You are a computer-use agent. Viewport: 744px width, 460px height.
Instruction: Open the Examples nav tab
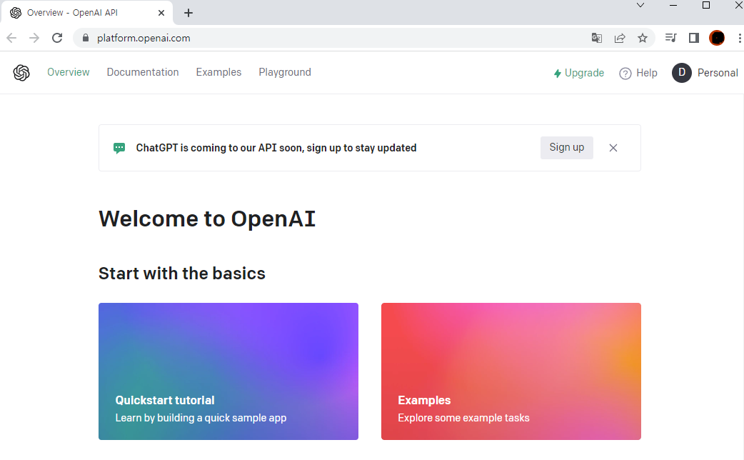point(218,72)
